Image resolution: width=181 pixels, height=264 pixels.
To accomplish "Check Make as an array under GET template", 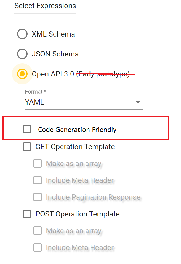I will [38, 163].
